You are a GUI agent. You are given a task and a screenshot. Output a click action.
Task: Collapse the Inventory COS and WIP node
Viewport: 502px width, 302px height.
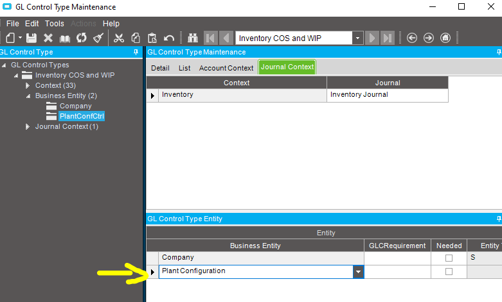[15, 76]
